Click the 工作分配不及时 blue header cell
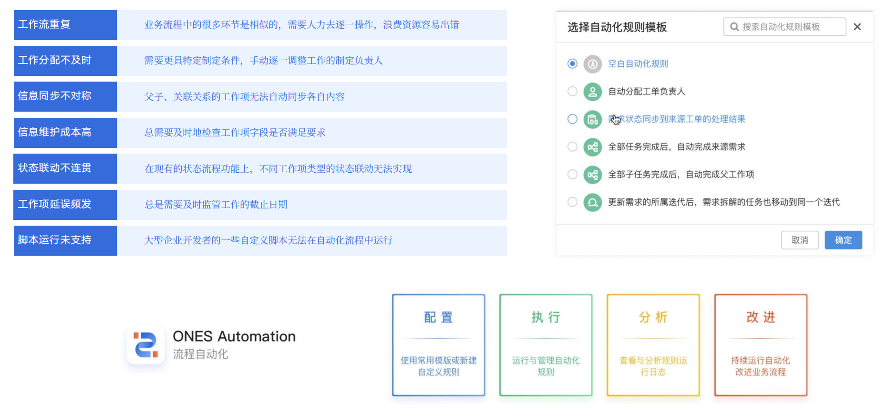Screen dimensions: 888x416 tap(65, 61)
